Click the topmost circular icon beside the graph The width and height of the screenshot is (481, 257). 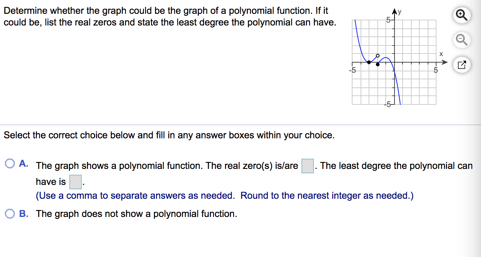[461, 15]
